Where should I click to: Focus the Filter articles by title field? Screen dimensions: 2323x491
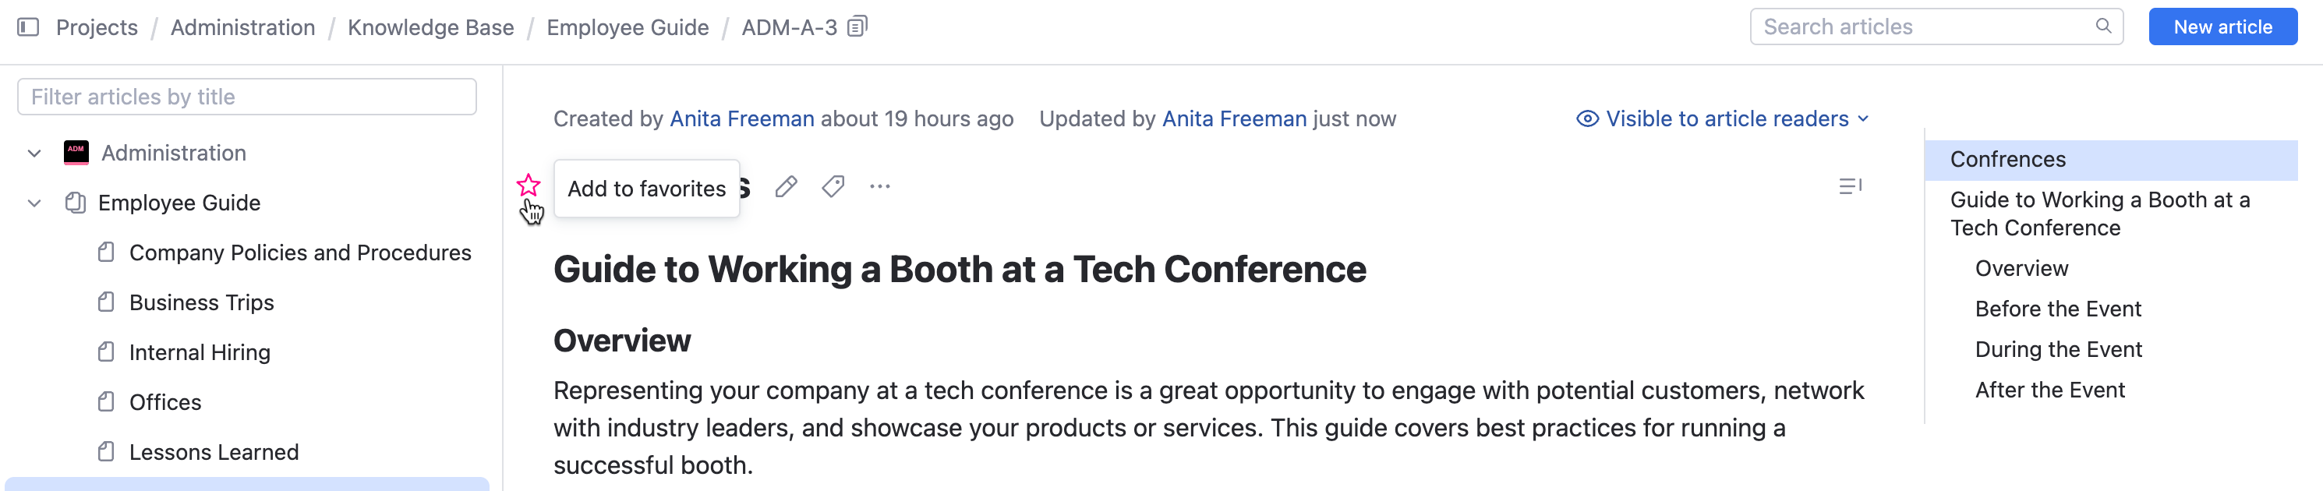[246, 97]
